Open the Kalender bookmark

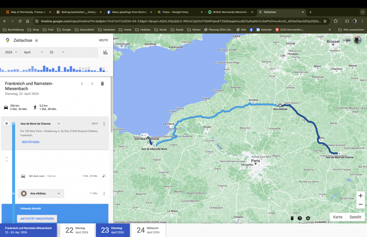(x=264, y=30)
